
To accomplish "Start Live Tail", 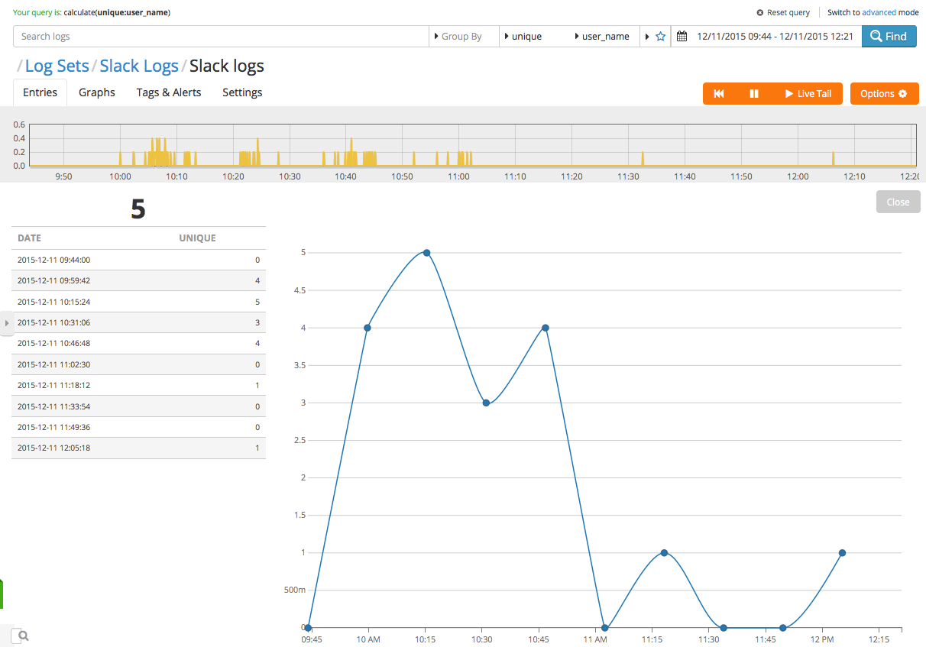I will pos(808,93).
